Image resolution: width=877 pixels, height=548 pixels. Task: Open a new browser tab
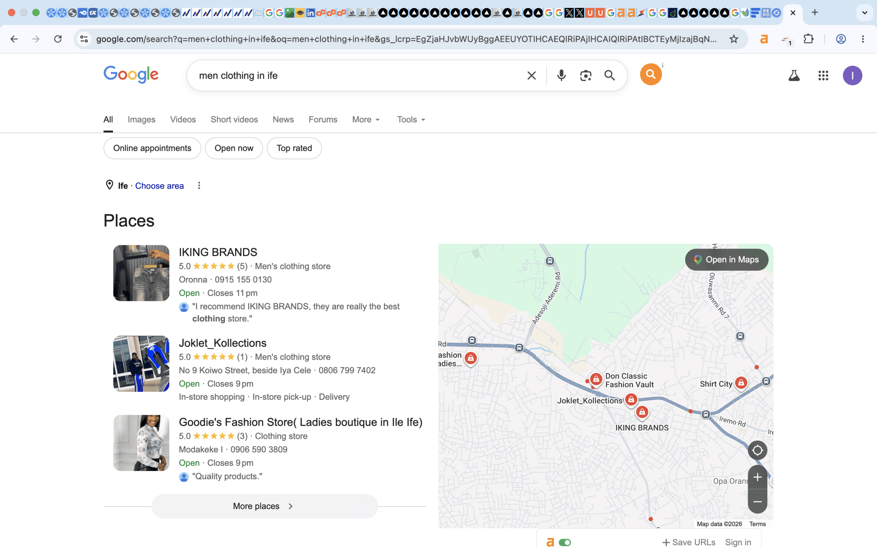click(815, 13)
